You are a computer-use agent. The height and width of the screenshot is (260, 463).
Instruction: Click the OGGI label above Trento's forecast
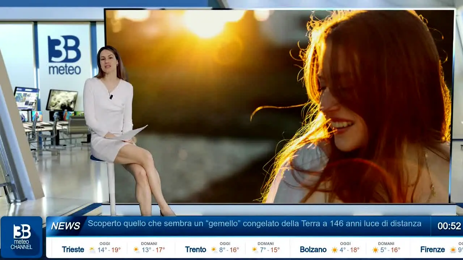point(225,244)
